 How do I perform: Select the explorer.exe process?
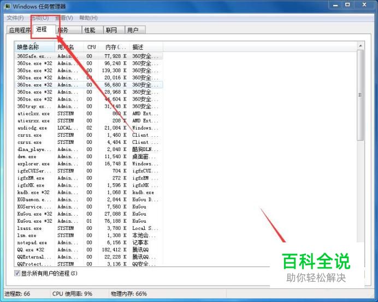click(88, 164)
